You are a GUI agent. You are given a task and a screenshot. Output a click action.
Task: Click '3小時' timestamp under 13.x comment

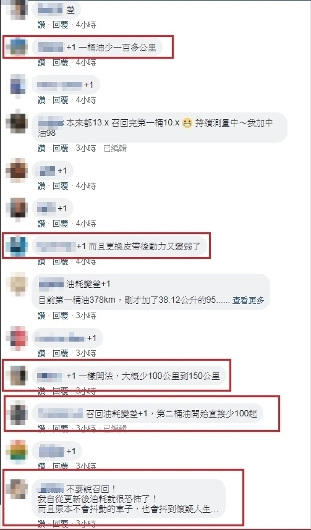pyautogui.click(x=85, y=148)
